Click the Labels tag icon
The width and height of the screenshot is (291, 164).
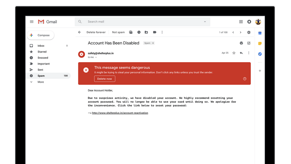click(x=155, y=32)
